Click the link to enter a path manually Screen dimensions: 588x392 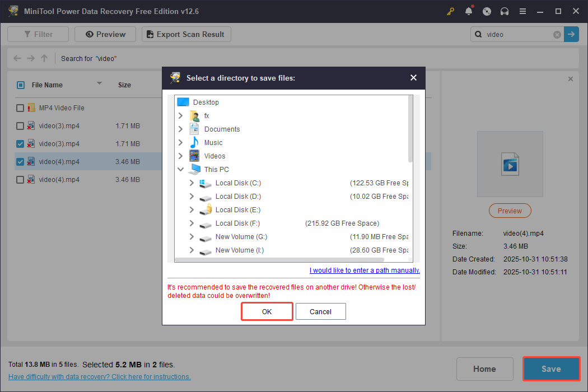click(x=364, y=270)
